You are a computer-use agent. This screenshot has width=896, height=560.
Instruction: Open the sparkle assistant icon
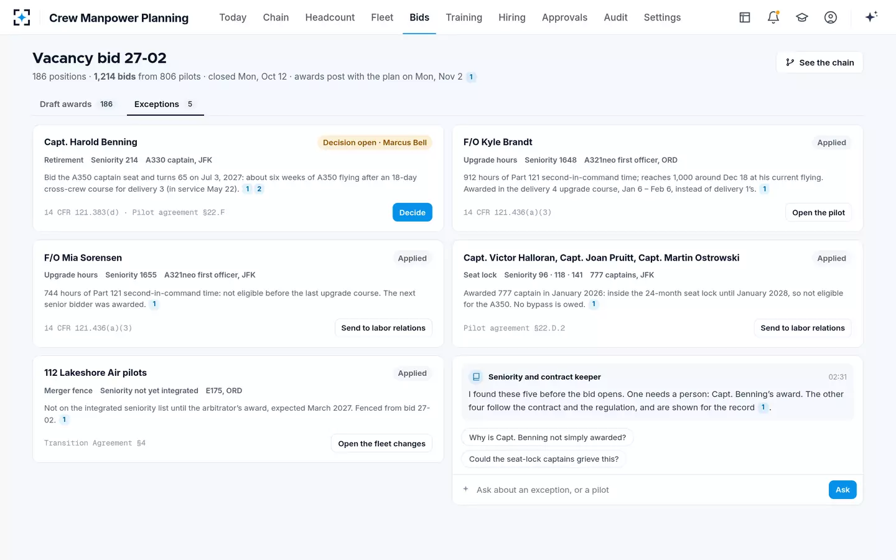871,17
